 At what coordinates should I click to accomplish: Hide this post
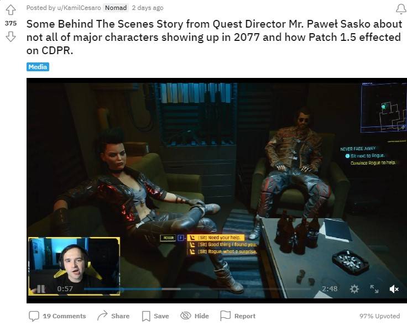click(x=195, y=316)
